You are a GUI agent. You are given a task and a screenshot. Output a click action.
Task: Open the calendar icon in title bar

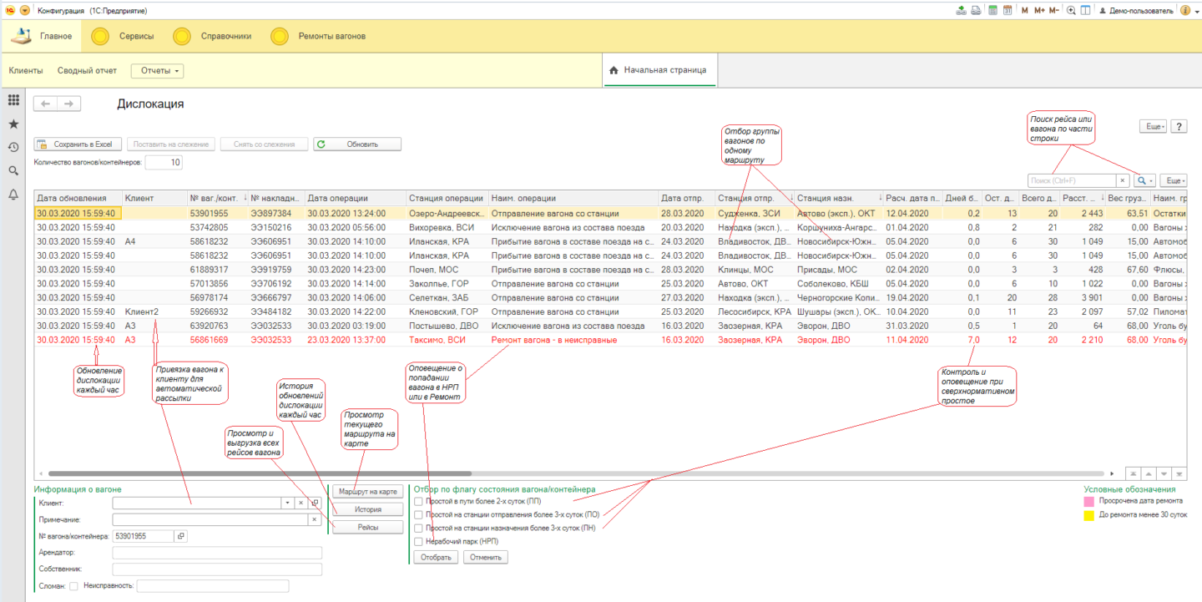pos(1008,10)
